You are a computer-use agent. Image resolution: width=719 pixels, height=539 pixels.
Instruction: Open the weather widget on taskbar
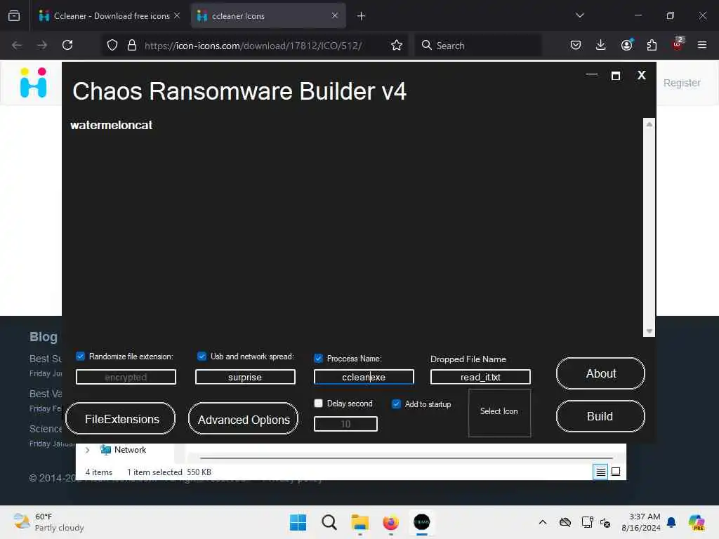point(48,522)
